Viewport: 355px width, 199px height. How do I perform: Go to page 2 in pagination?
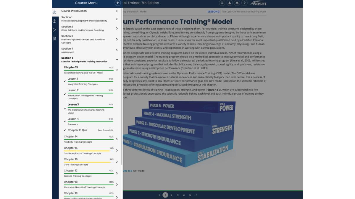[x=171, y=195]
